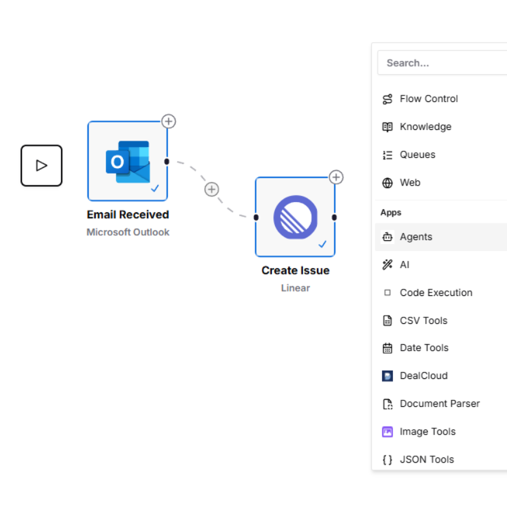Click the Create Issue node title
The image size is (507, 507).
pos(295,271)
